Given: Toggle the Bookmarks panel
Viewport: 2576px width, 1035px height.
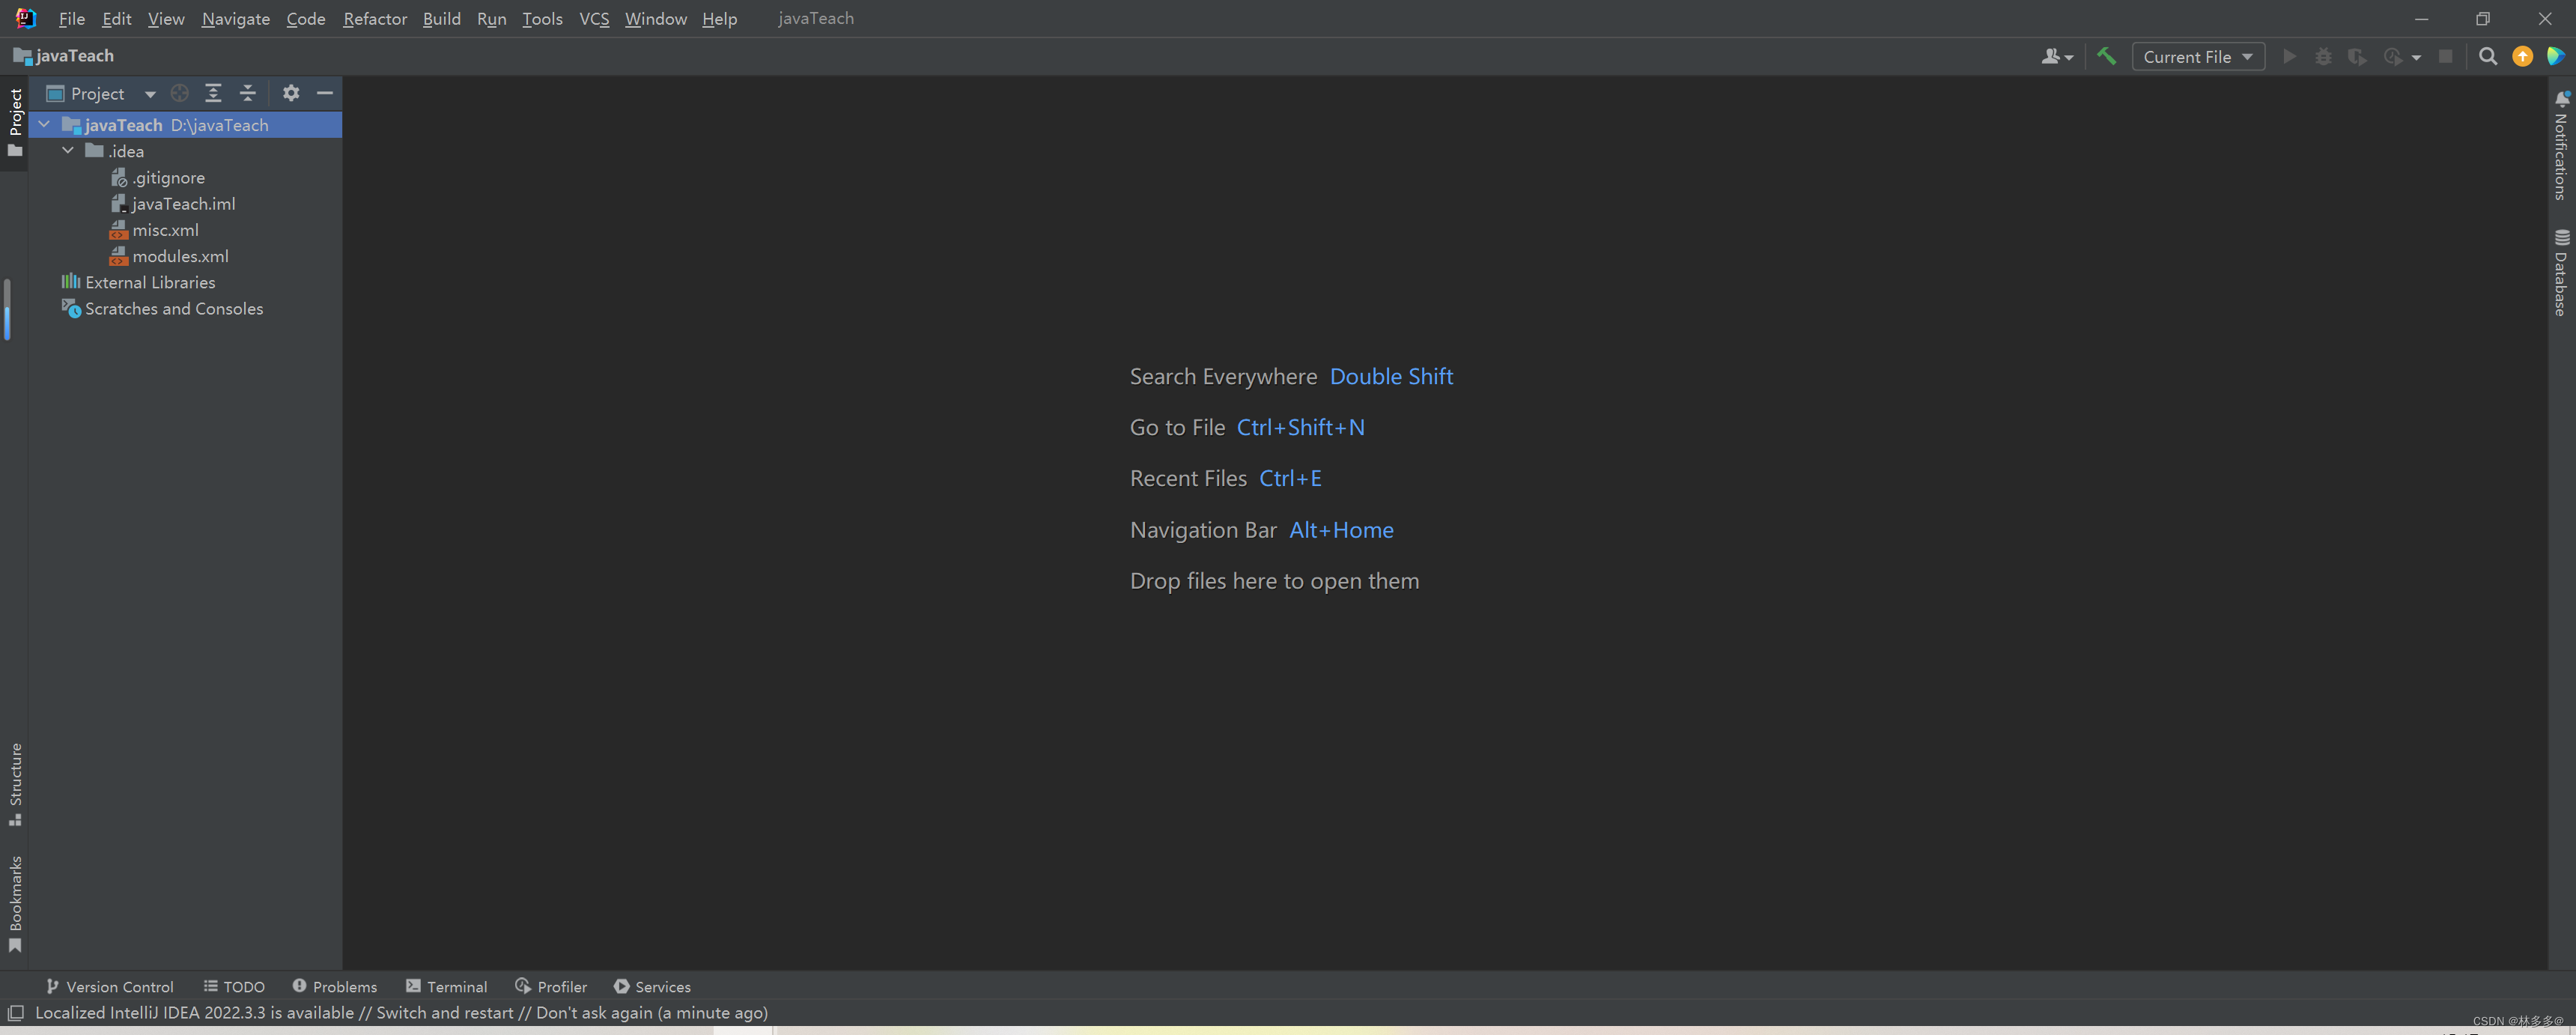Looking at the screenshot, I should tap(15, 900).
